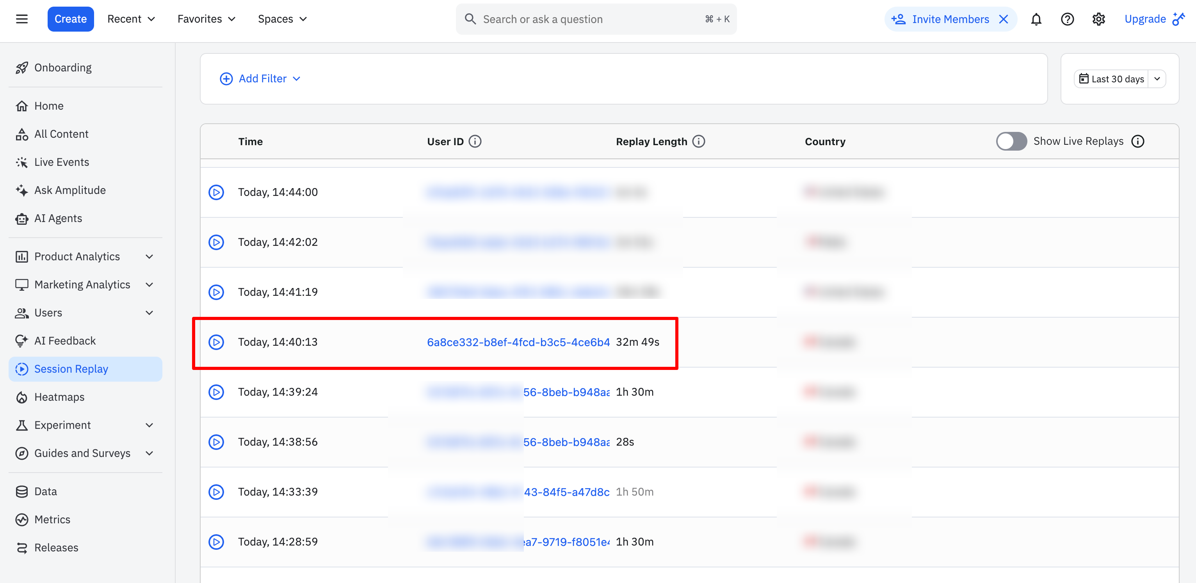Play the 14:44:00 session replay
Image resolution: width=1196 pixels, height=583 pixels.
coord(216,192)
